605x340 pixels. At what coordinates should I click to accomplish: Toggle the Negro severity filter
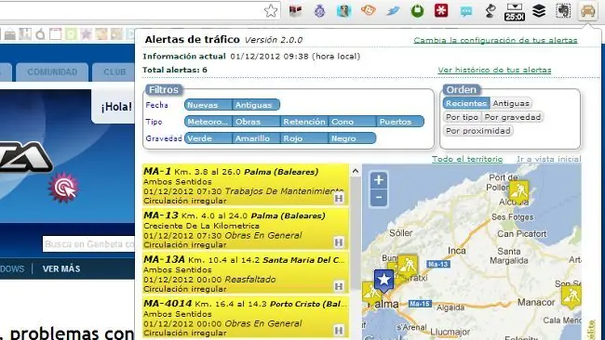(x=352, y=138)
